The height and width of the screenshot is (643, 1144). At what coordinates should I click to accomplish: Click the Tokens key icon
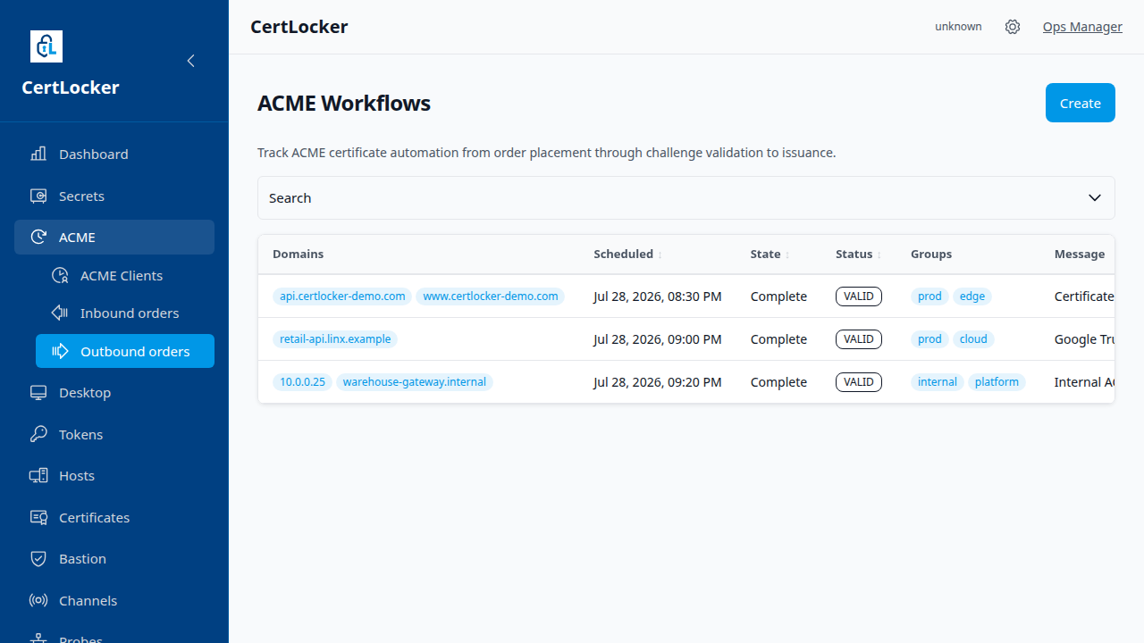[38, 434]
